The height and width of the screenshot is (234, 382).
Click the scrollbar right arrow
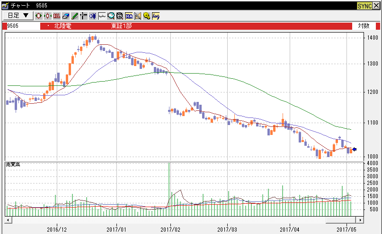tap(361, 220)
